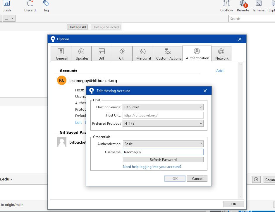Viewport: 275px width, 212px height.
Task: Click the Host URL field
Action: click(163, 115)
